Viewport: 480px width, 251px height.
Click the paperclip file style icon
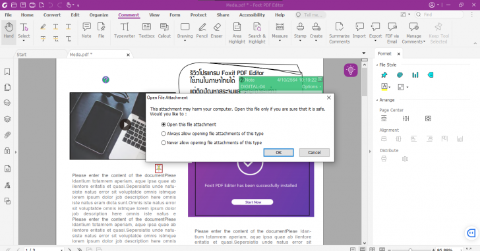pyautogui.click(x=400, y=75)
